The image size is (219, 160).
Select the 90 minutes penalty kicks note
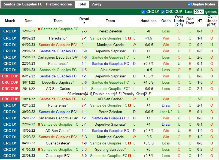click(109, 94)
